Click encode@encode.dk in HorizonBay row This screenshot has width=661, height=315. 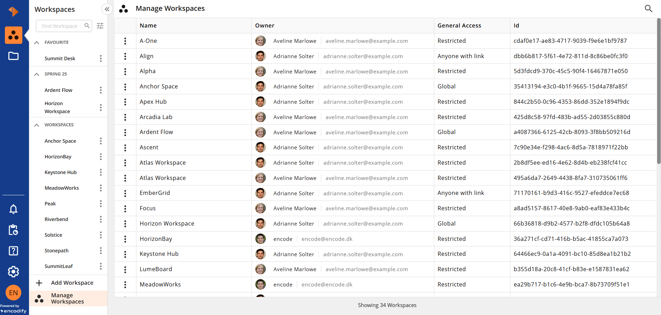[327, 239]
